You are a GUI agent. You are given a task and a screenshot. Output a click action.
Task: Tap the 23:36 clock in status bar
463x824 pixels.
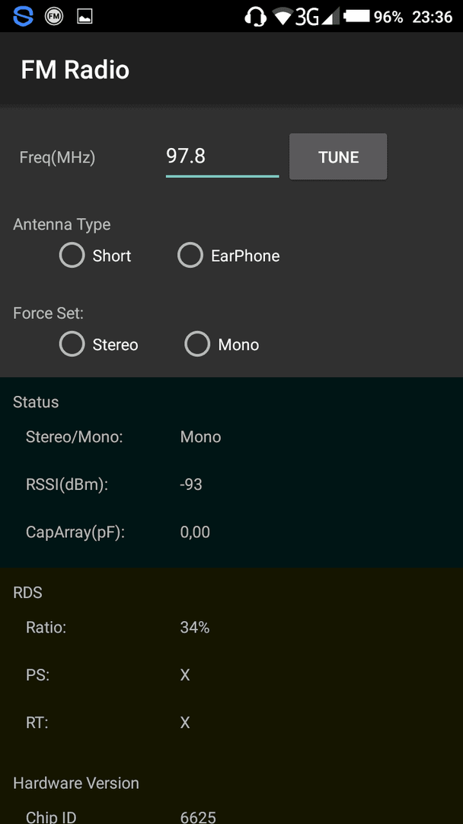432,17
